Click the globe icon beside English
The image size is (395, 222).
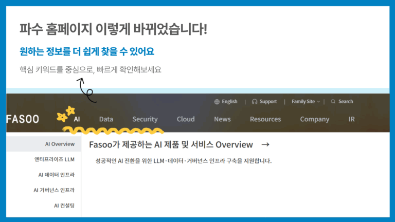pyautogui.click(x=217, y=102)
